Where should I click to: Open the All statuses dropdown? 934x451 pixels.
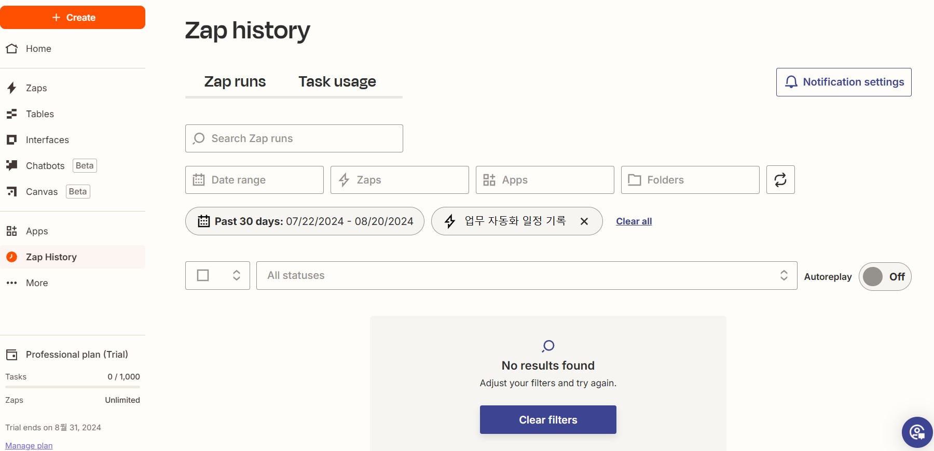tap(527, 275)
